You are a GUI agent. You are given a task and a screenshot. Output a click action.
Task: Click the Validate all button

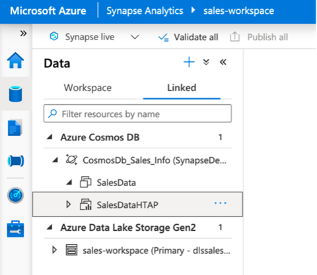coord(188,37)
